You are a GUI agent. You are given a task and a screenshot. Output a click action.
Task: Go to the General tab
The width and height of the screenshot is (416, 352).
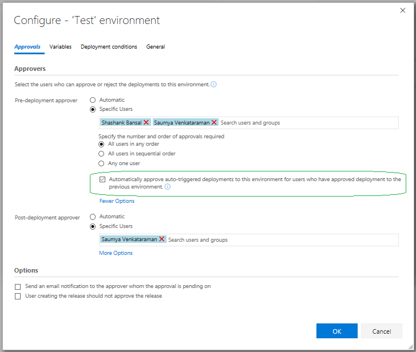pos(156,47)
